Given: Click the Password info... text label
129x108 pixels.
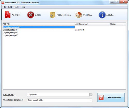Looking at the screenshot, I should click(64, 15).
